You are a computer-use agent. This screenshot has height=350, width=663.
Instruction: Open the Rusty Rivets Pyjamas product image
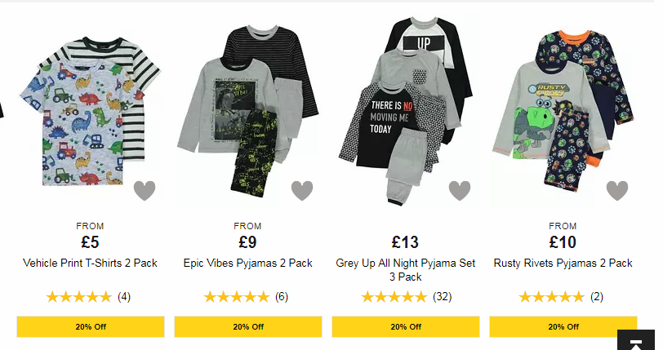point(563,111)
